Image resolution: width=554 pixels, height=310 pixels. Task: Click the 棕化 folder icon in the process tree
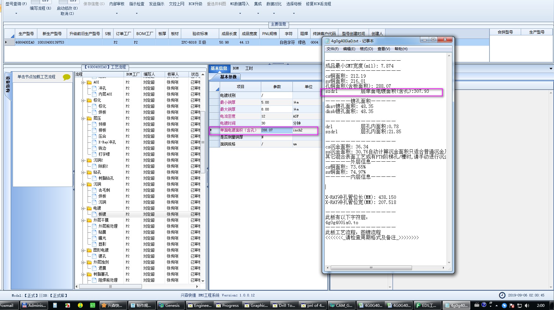click(x=89, y=100)
